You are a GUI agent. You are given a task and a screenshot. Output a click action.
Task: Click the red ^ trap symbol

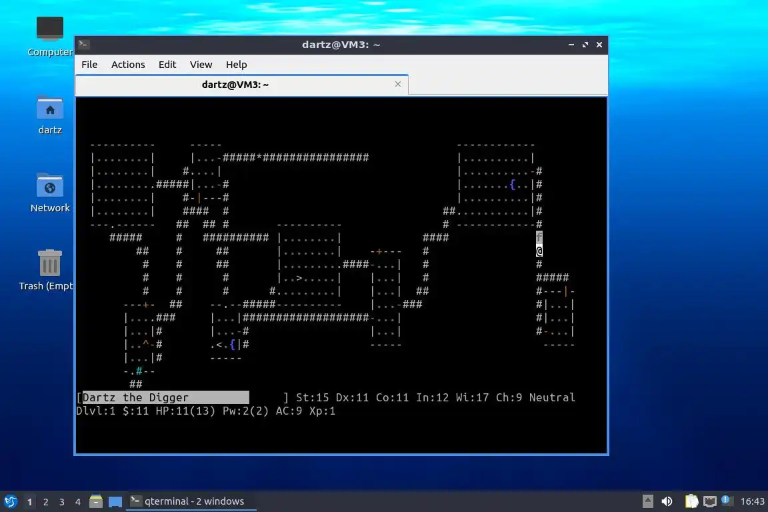(145, 343)
